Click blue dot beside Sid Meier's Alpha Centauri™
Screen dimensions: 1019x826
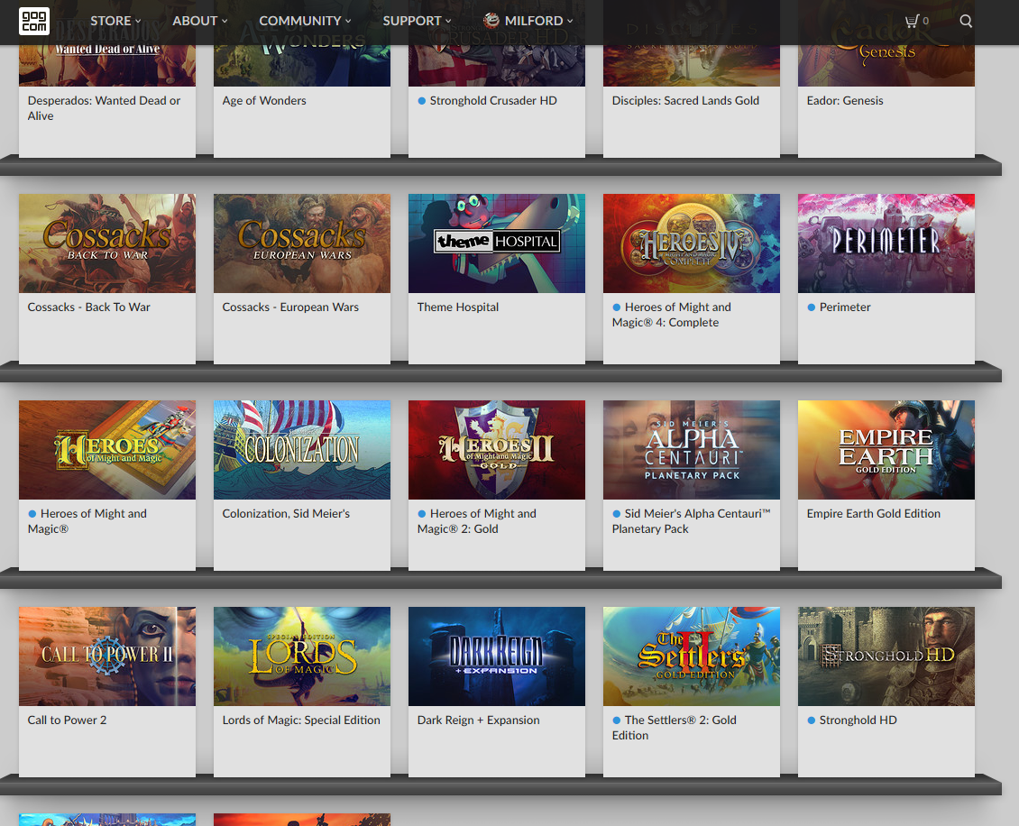(616, 513)
